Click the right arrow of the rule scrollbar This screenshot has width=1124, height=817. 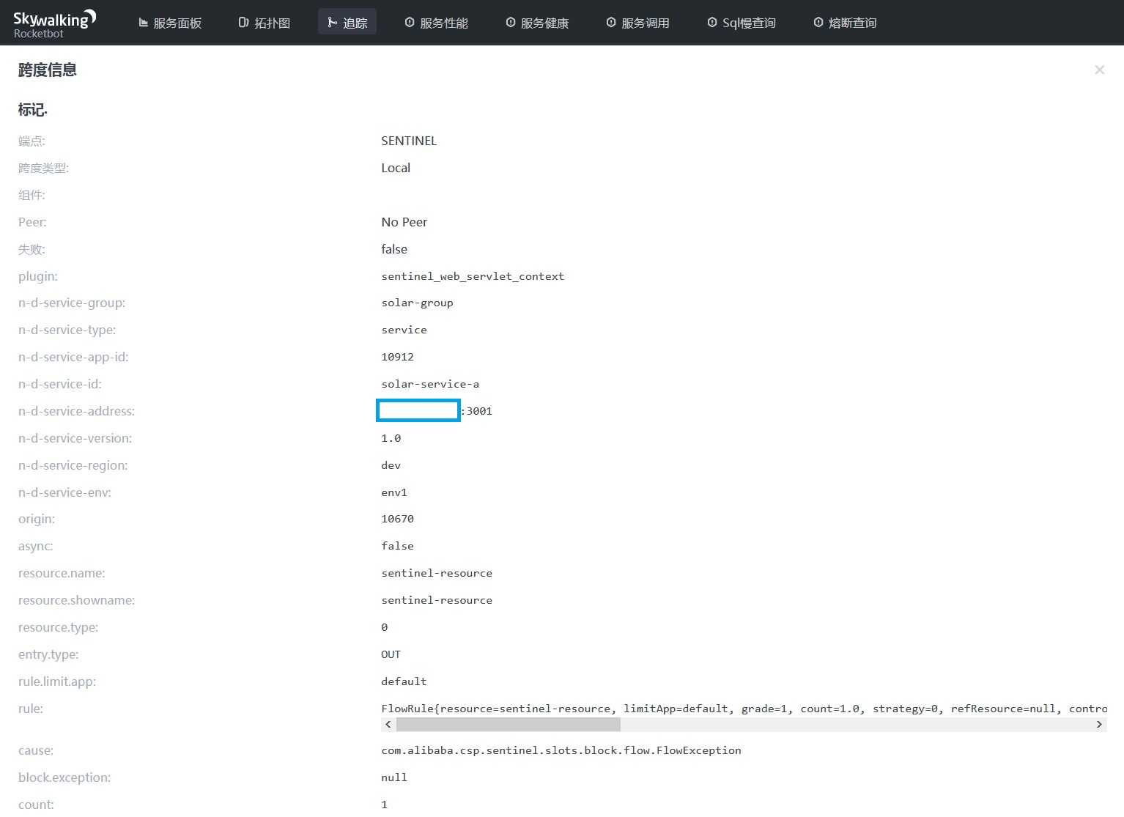(1099, 724)
